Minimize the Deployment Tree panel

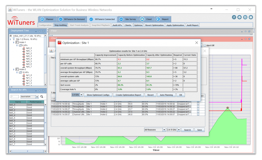(36, 31)
